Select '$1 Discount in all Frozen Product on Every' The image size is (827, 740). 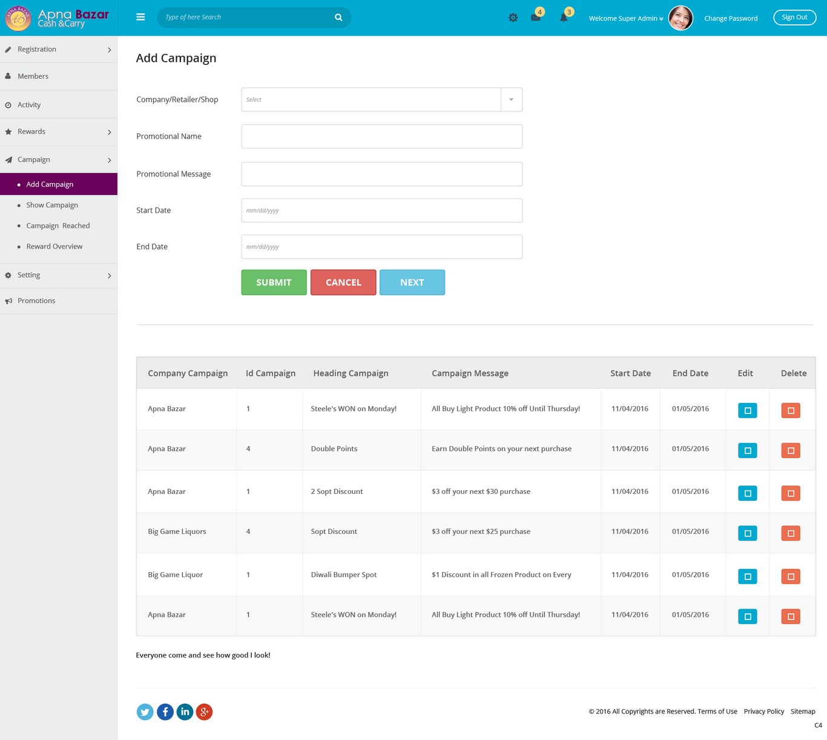(501, 575)
